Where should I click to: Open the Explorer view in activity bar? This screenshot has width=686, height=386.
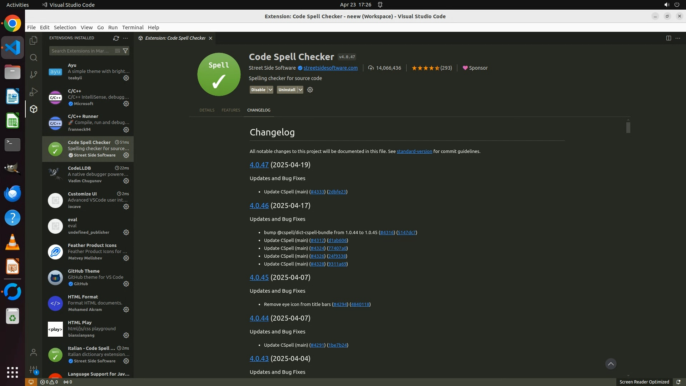tap(34, 40)
